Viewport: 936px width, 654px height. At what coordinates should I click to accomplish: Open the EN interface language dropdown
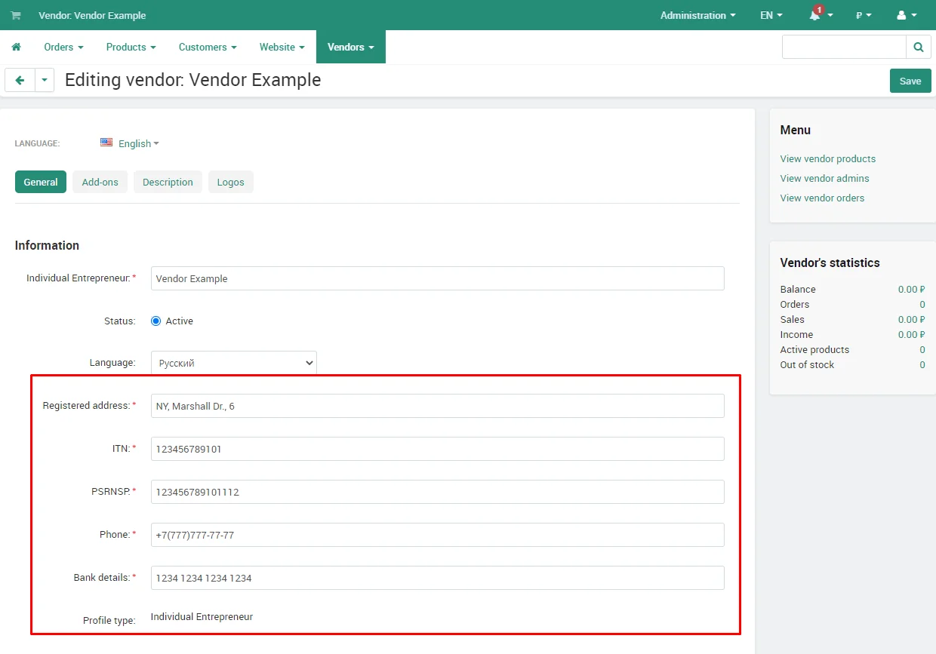click(x=771, y=15)
